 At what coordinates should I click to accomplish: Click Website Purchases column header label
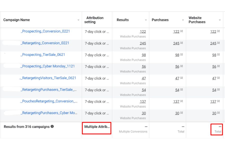(197, 20)
